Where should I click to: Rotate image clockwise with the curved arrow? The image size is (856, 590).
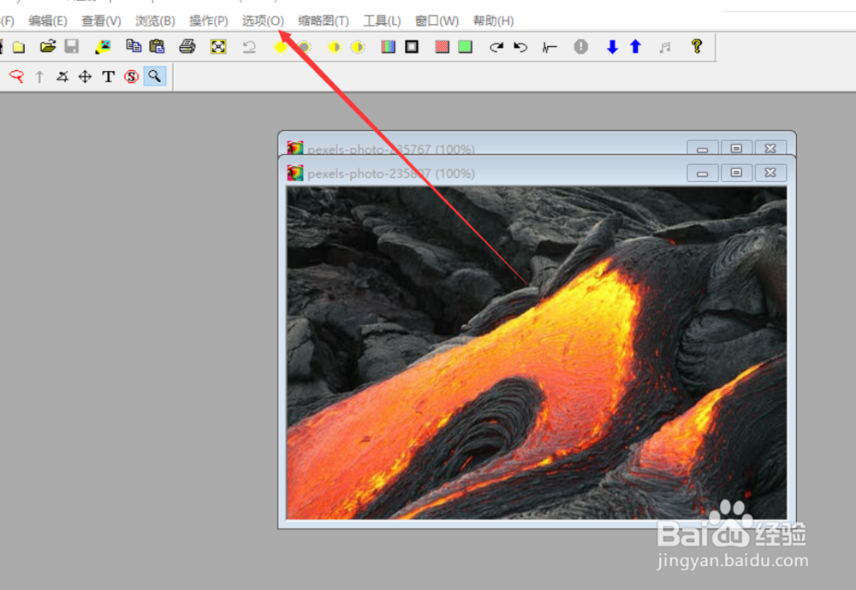[x=496, y=47]
